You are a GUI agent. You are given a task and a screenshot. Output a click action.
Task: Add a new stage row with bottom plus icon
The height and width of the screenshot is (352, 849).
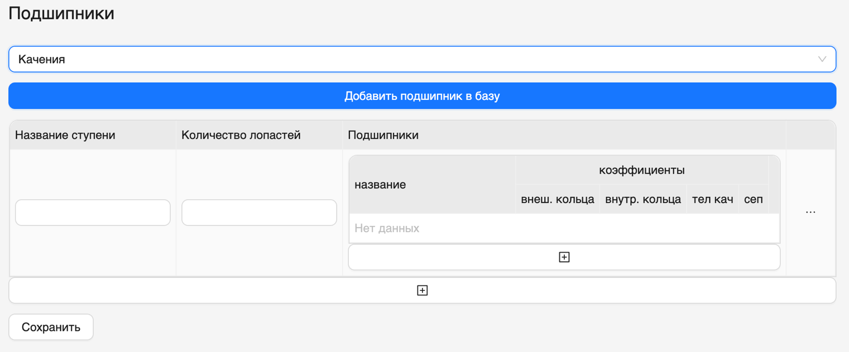423,290
